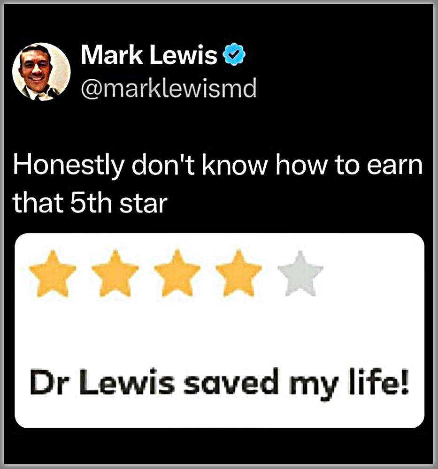Select the fourth gold star
The height and width of the screenshot is (469, 438).
239,274
